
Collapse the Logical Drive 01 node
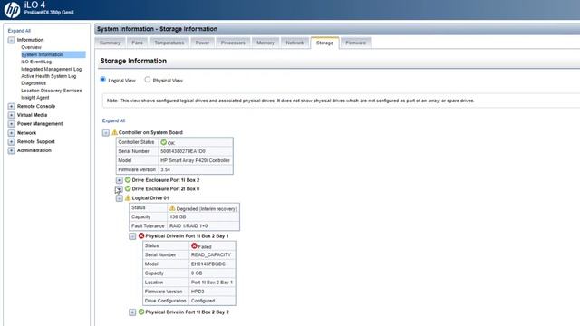pyautogui.click(x=119, y=198)
